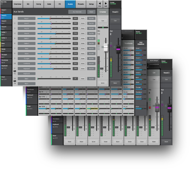This screenshot has width=192, height=171.
Task: Select Trumpet in the left channel list
Action: 6,56
